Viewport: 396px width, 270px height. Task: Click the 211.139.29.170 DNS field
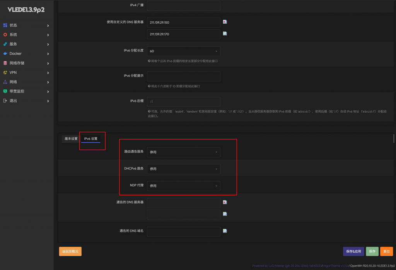tap(184, 34)
